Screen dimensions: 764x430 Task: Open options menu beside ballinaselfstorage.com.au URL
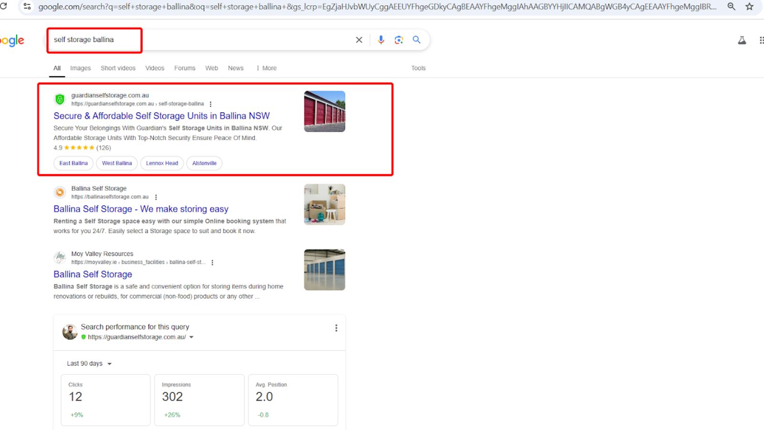pos(156,197)
